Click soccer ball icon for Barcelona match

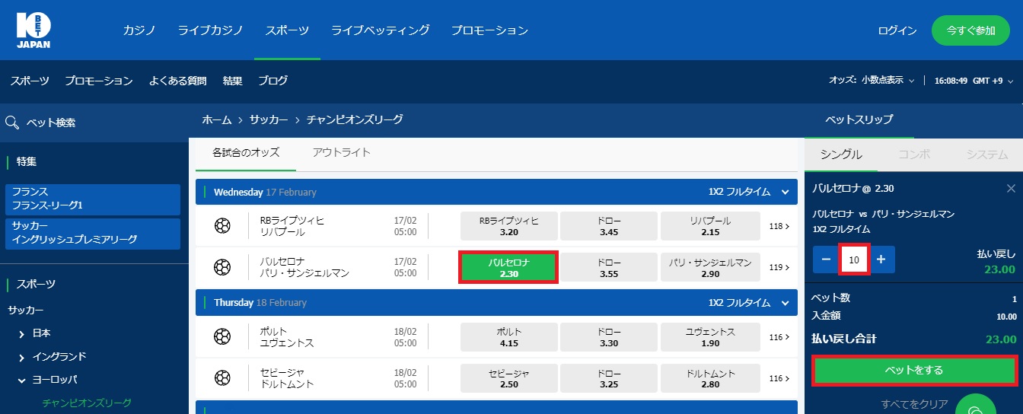coord(222,267)
